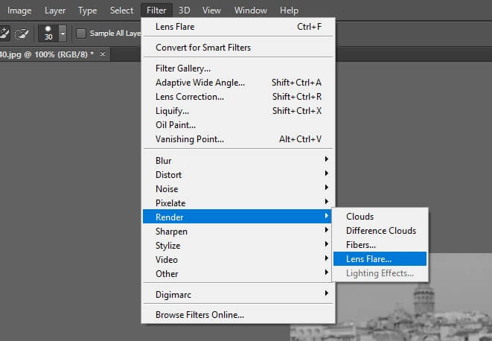This screenshot has height=341, width=492.
Task: Expand the Sharpen submenu arrow
Action: pyautogui.click(x=326, y=230)
